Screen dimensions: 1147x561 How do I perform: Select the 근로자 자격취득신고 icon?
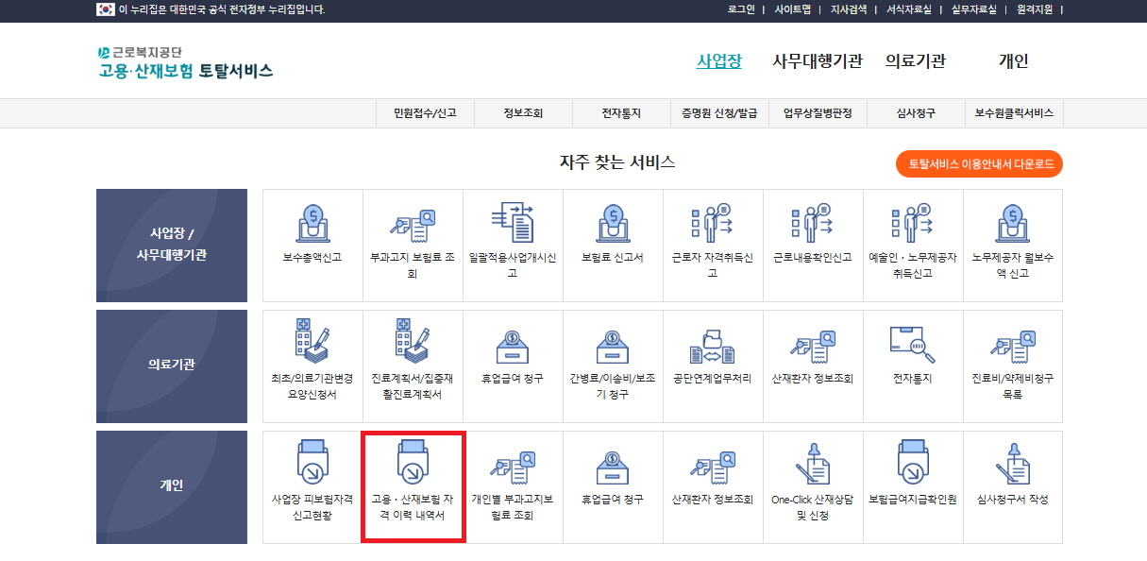[713, 236]
